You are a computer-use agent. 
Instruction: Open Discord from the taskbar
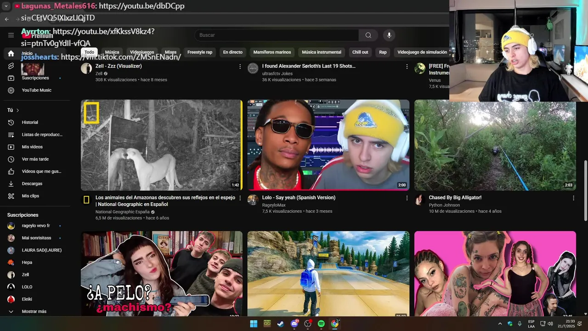294,324
